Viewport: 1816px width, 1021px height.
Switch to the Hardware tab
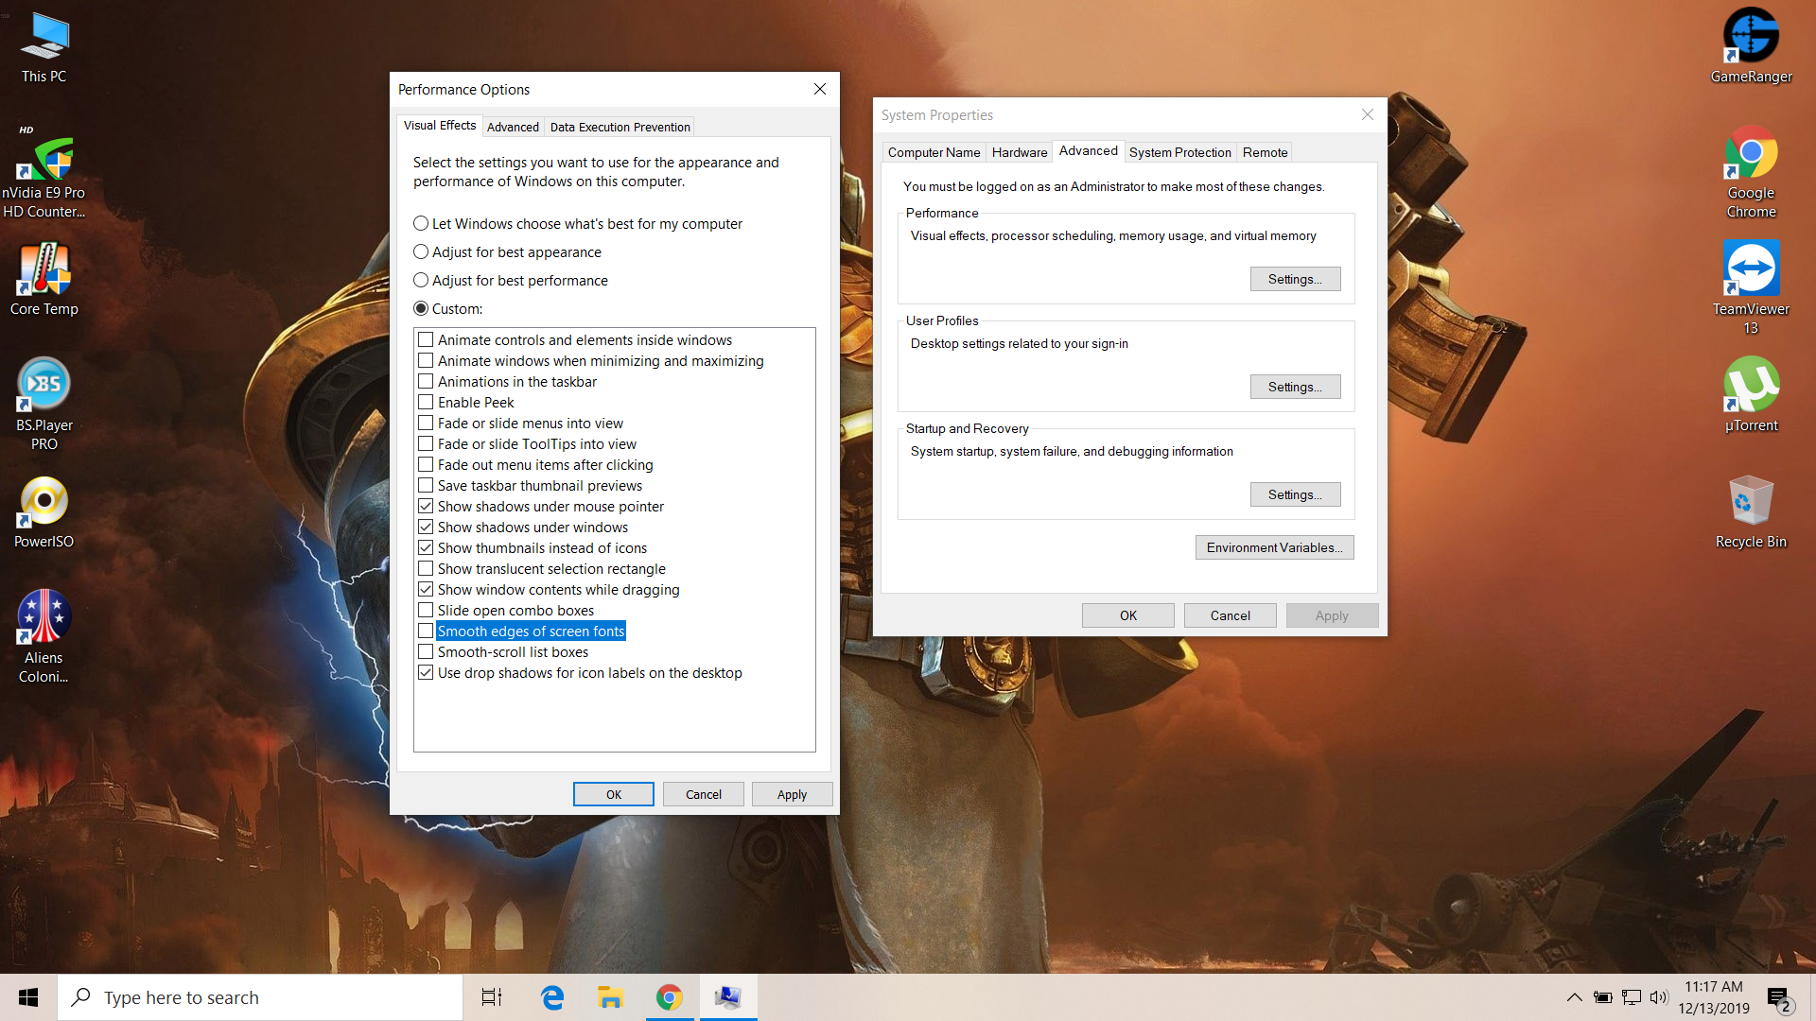coord(1020,152)
